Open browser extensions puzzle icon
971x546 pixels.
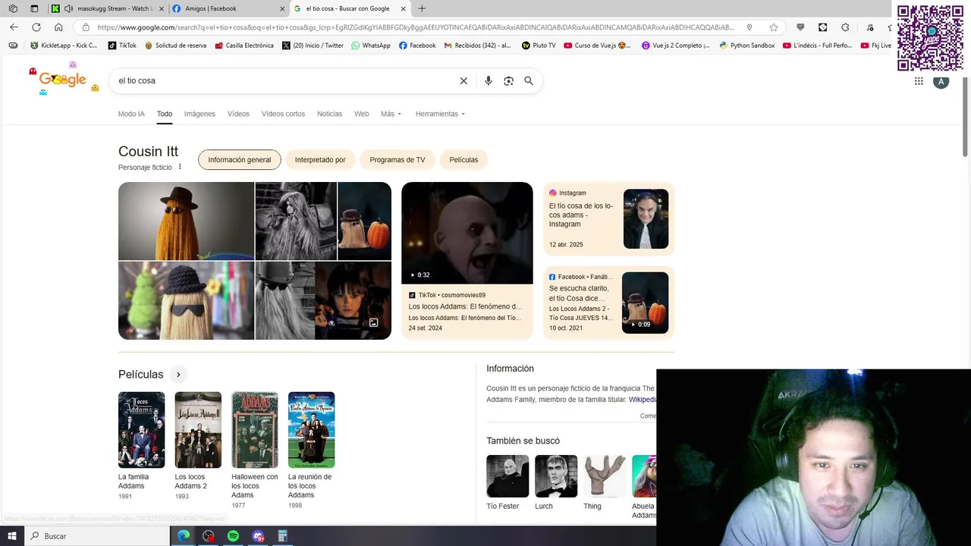tap(845, 27)
